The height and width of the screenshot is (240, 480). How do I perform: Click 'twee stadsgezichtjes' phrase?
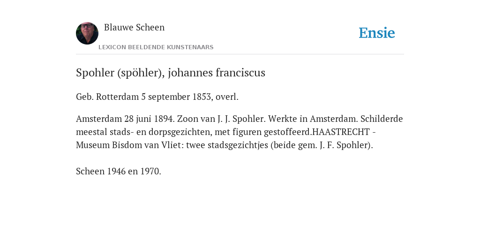[227, 145]
